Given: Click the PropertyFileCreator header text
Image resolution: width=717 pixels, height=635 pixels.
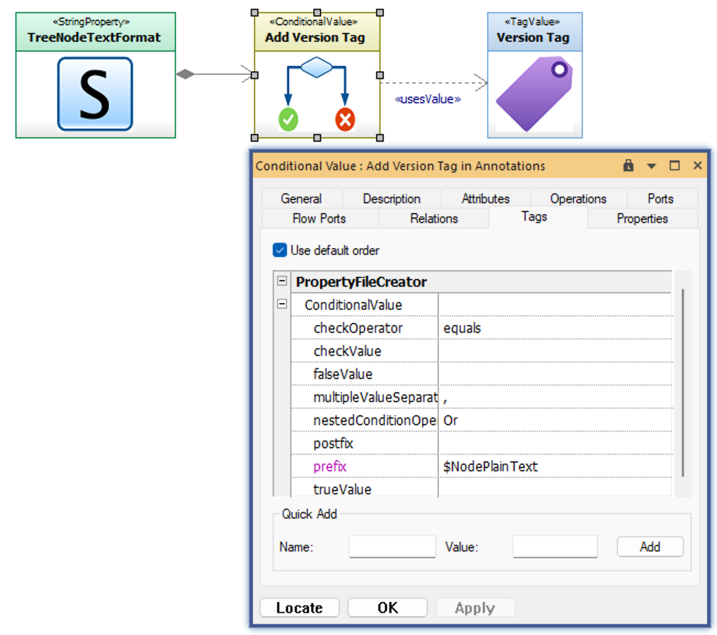Looking at the screenshot, I should (361, 282).
